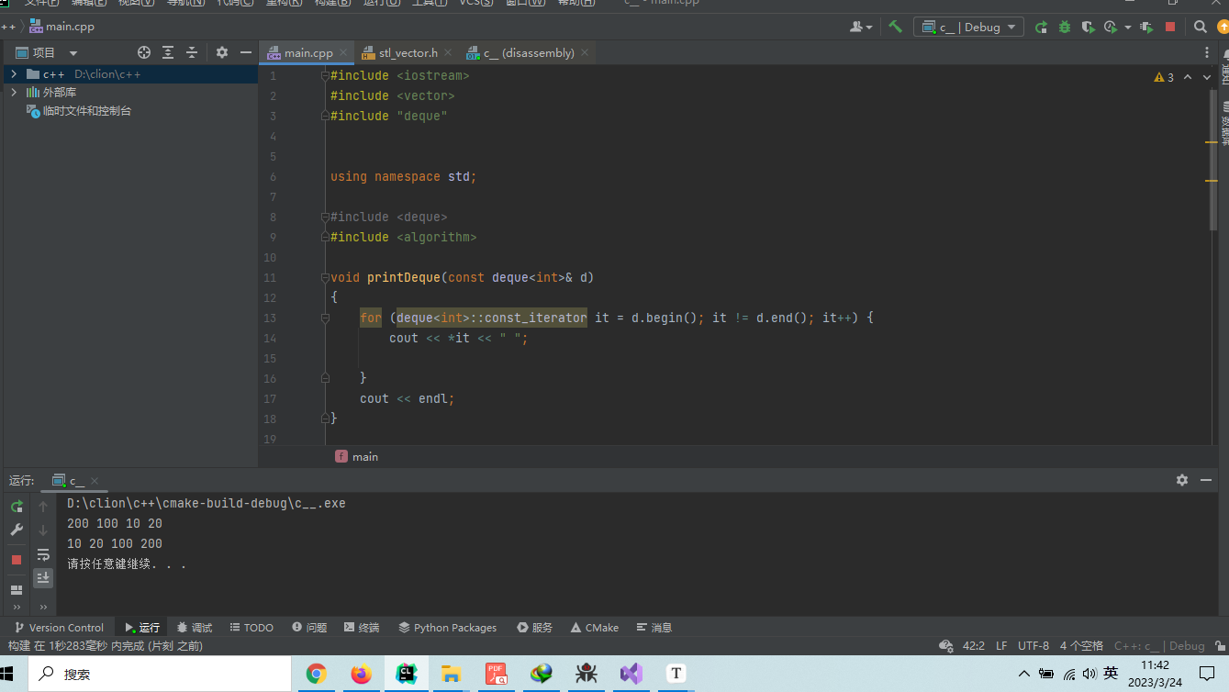Open Chrome from the taskbar
Image resolution: width=1229 pixels, height=692 pixels.
coord(317,674)
